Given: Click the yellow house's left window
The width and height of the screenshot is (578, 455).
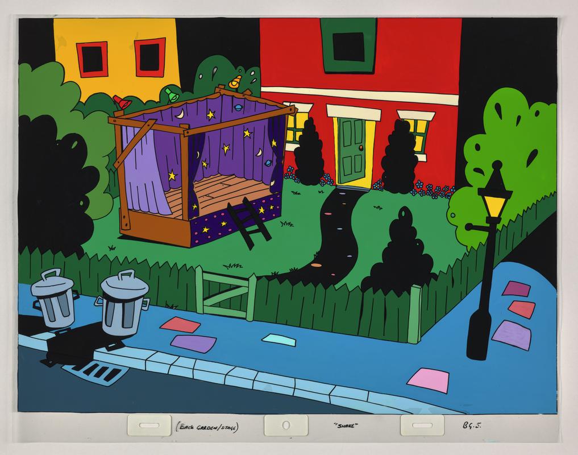Looking at the screenshot, I should 92,59.
